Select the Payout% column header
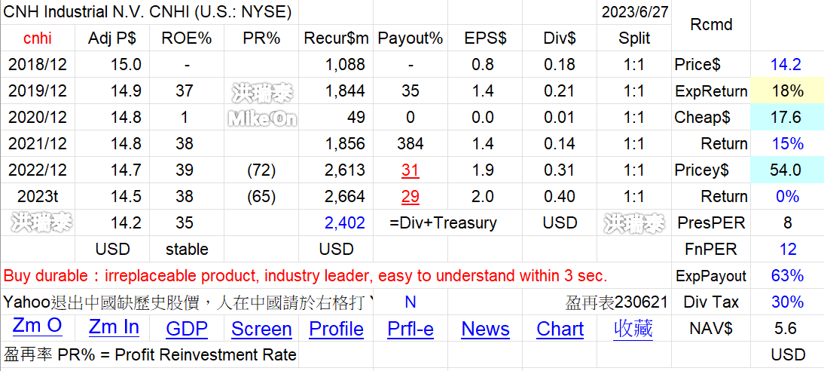The width and height of the screenshot is (824, 371). [410, 38]
